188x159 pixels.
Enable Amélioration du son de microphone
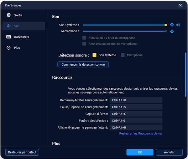click(84, 44)
